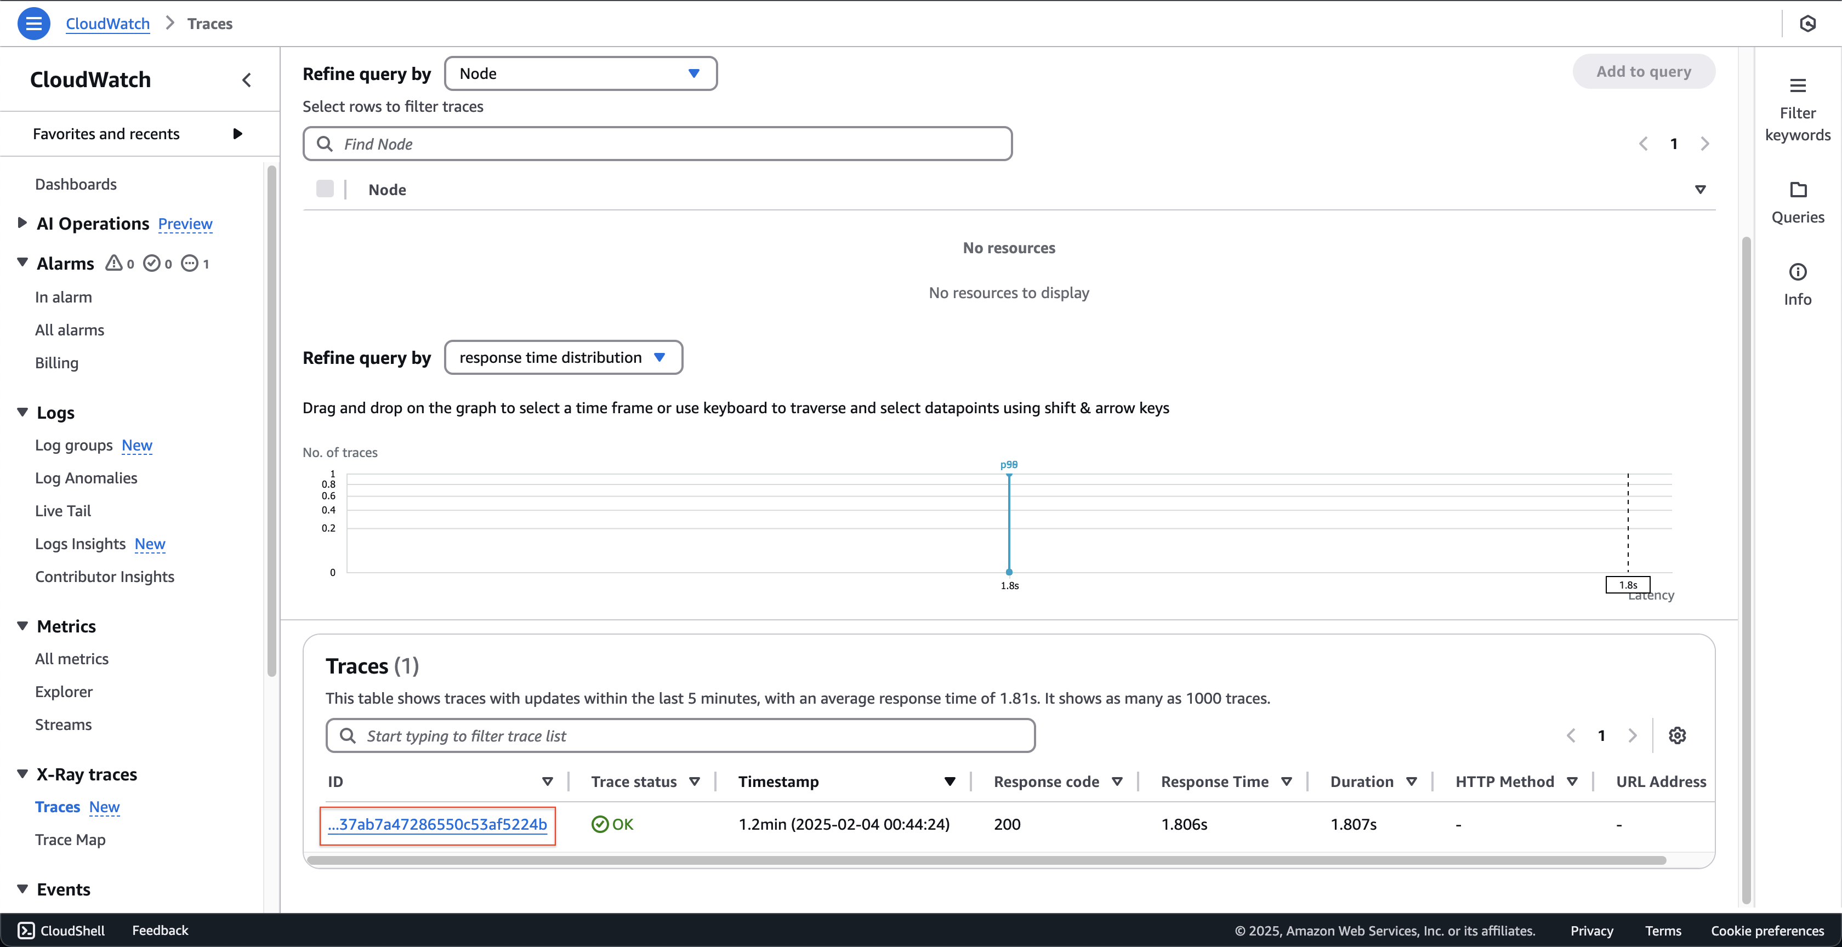Image resolution: width=1842 pixels, height=947 pixels.
Task: Open All metrics in the sidebar
Action: pyautogui.click(x=71, y=659)
